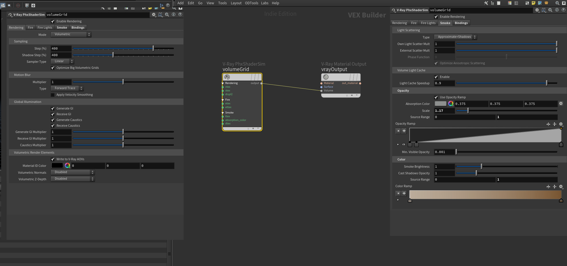Open Opacity Ramp gear options
Screen dimensions: 567x266
tap(561, 124)
